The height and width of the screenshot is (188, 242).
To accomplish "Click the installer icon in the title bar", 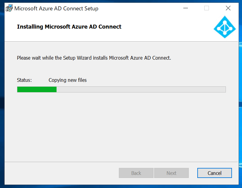I will (x=9, y=8).
